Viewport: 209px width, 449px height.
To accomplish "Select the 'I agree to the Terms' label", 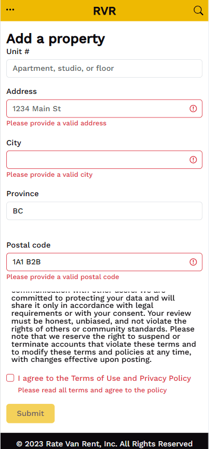I will (x=104, y=378).
